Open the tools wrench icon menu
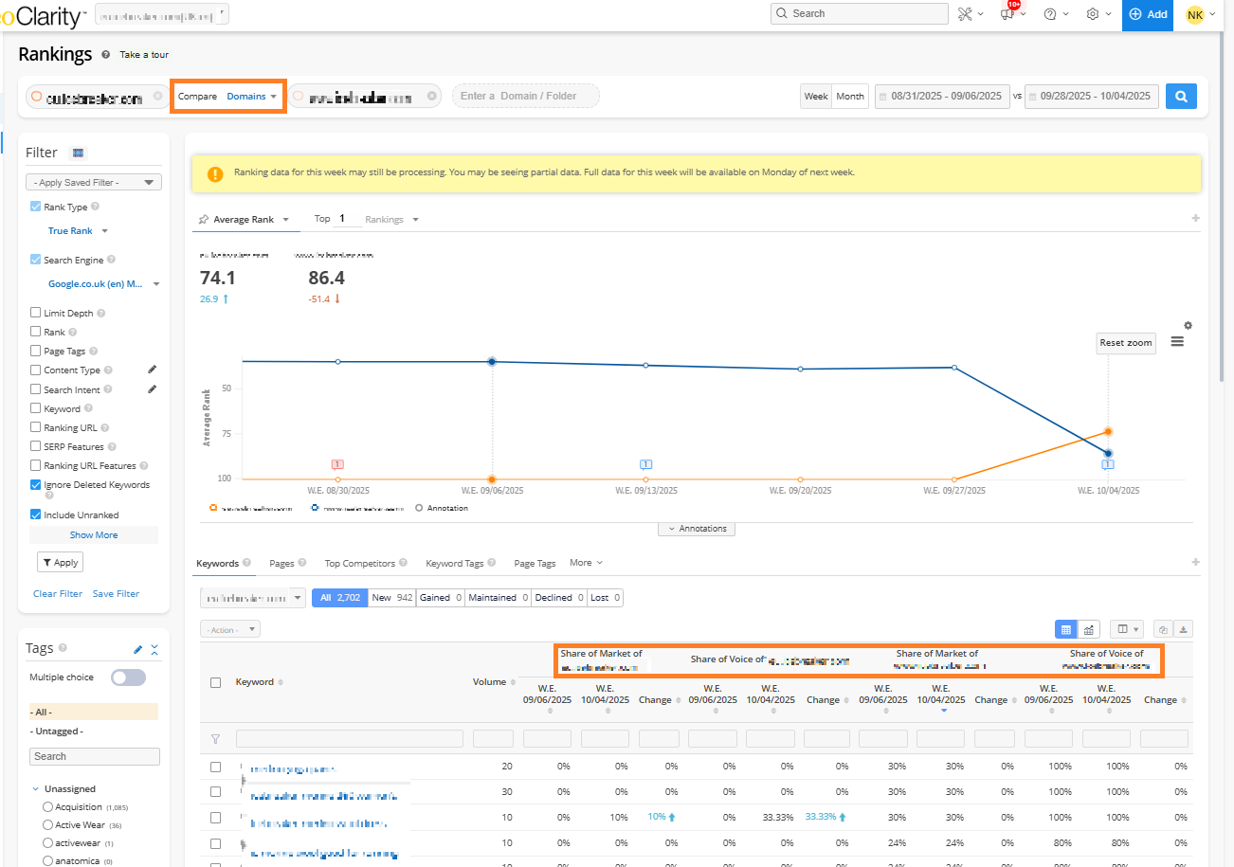This screenshot has width=1234, height=867. pyautogui.click(x=967, y=14)
